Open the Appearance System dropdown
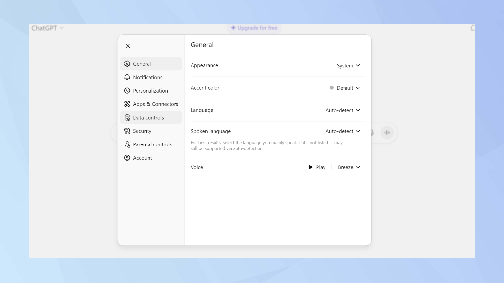Image resolution: width=504 pixels, height=283 pixels. tap(348, 66)
